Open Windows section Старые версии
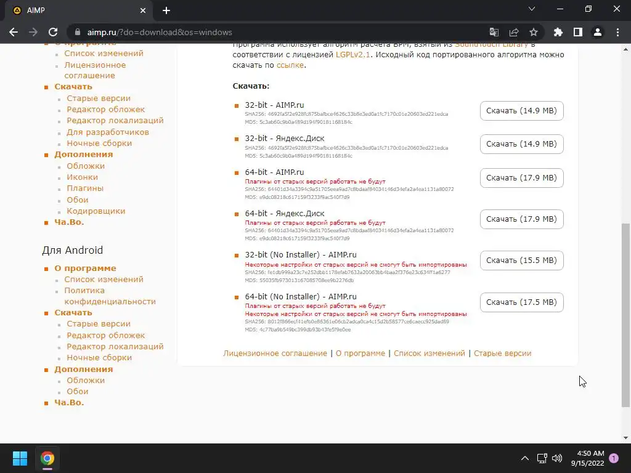The width and height of the screenshot is (631, 473). [x=99, y=98]
